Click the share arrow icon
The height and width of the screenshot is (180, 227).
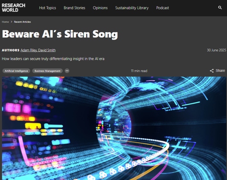pyautogui.click(x=212, y=71)
